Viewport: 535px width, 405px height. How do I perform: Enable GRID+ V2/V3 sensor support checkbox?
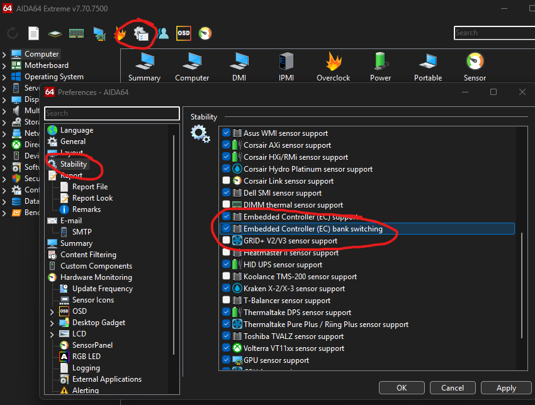226,240
